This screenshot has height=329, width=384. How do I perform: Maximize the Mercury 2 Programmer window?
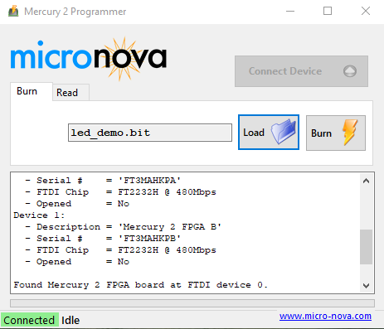point(328,12)
